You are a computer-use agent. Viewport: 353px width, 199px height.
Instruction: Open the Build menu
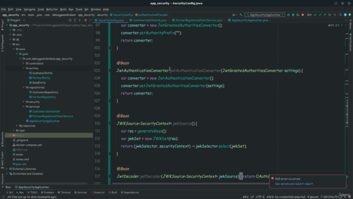63,9
